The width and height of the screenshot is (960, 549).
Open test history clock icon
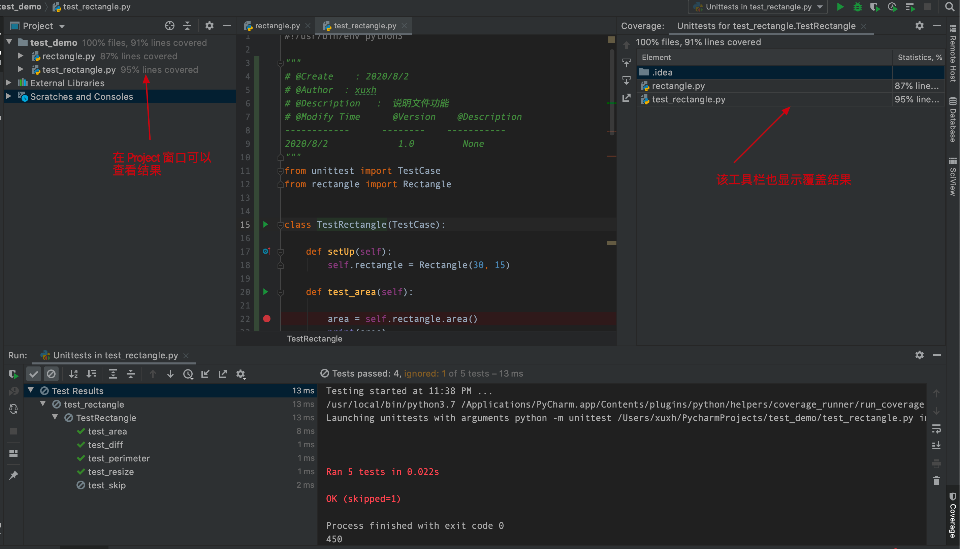tap(188, 374)
